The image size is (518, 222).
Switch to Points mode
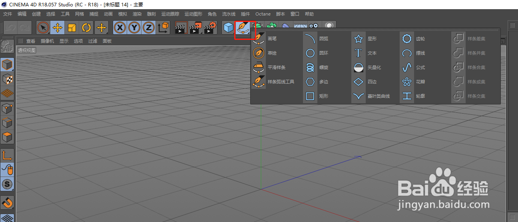[x=8, y=108]
